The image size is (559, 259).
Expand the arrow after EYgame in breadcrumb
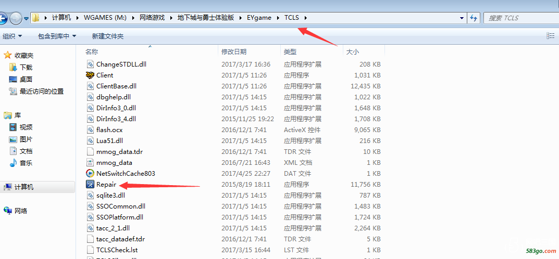pyautogui.click(x=278, y=18)
